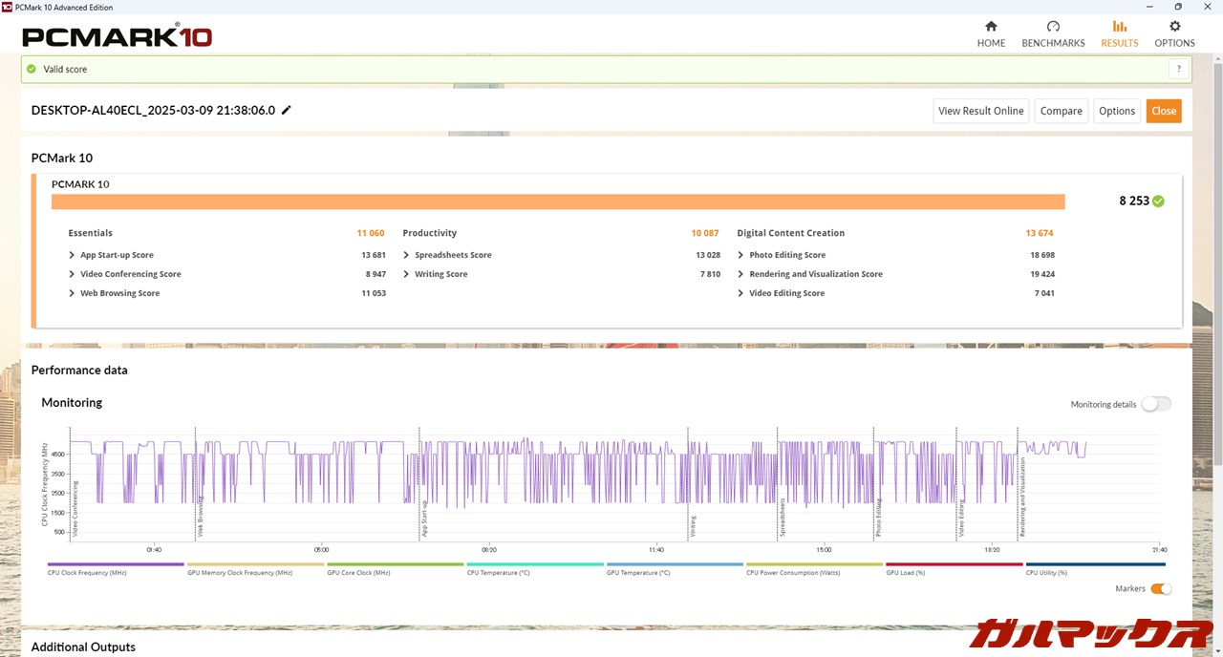This screenshot has height=657, width=1223.
Task: Click the View Result Online button
Action: pyautogui.click(x=980, y=111)
